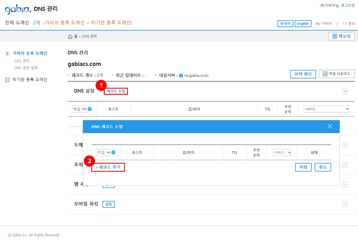Open DNS 관리 in the sidebar

point(22,61)
